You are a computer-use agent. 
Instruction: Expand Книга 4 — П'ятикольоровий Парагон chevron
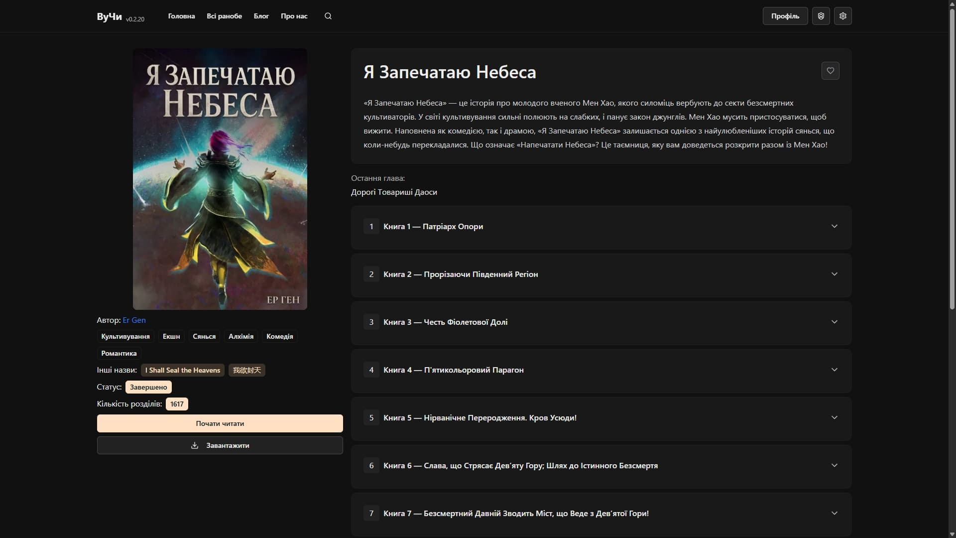pos(835,370)
